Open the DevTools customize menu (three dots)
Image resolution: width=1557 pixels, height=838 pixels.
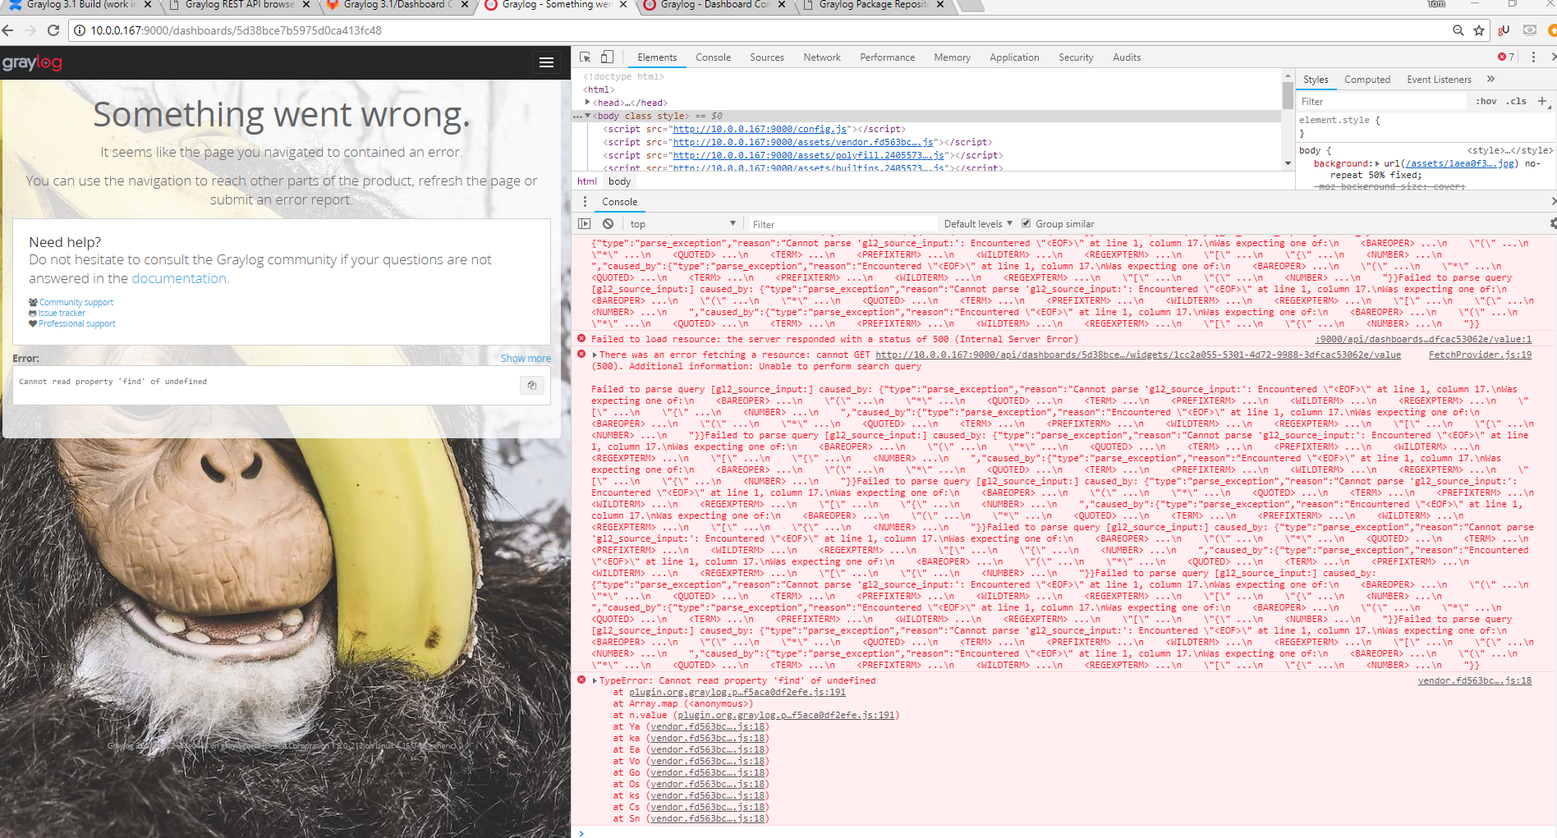coord(1533,57)
